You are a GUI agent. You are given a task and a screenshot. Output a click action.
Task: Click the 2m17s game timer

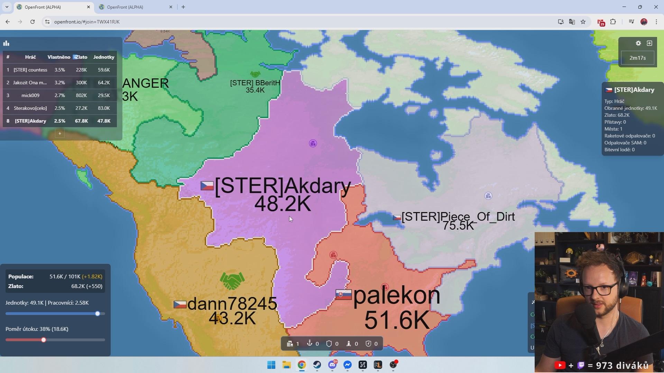click(638, 58)
